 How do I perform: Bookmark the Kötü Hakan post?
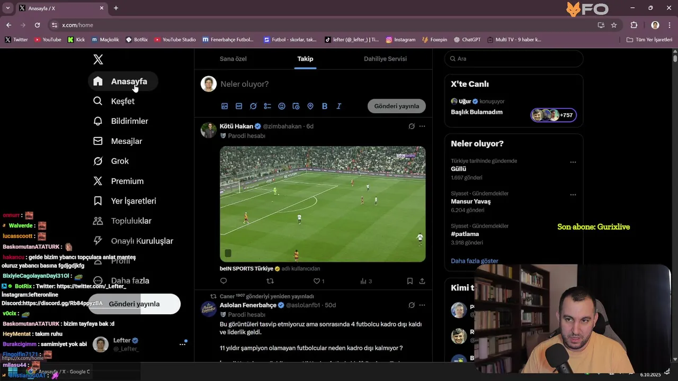410,281
